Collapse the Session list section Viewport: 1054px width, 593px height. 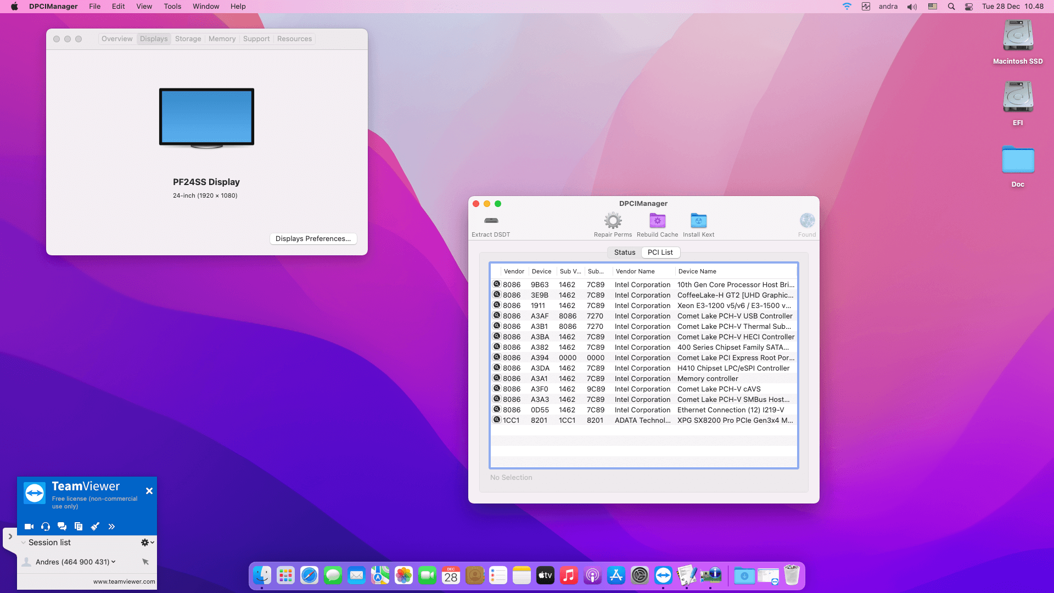pos(23,542)
